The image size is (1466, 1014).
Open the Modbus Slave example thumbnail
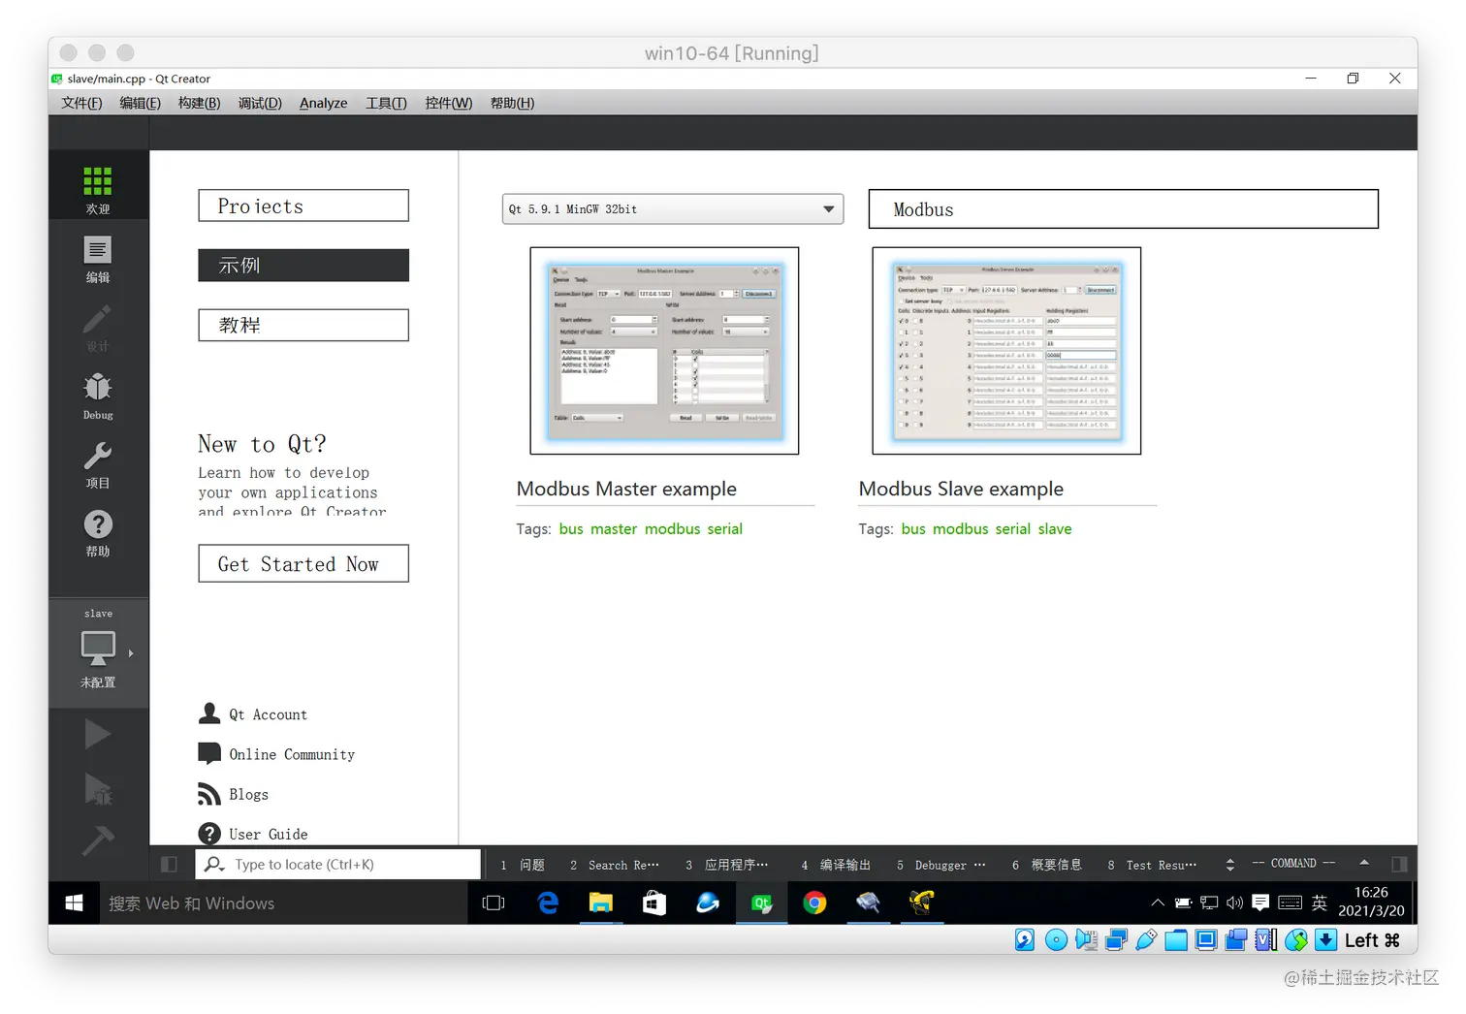pyautogui.click(x=1006, y=351)
